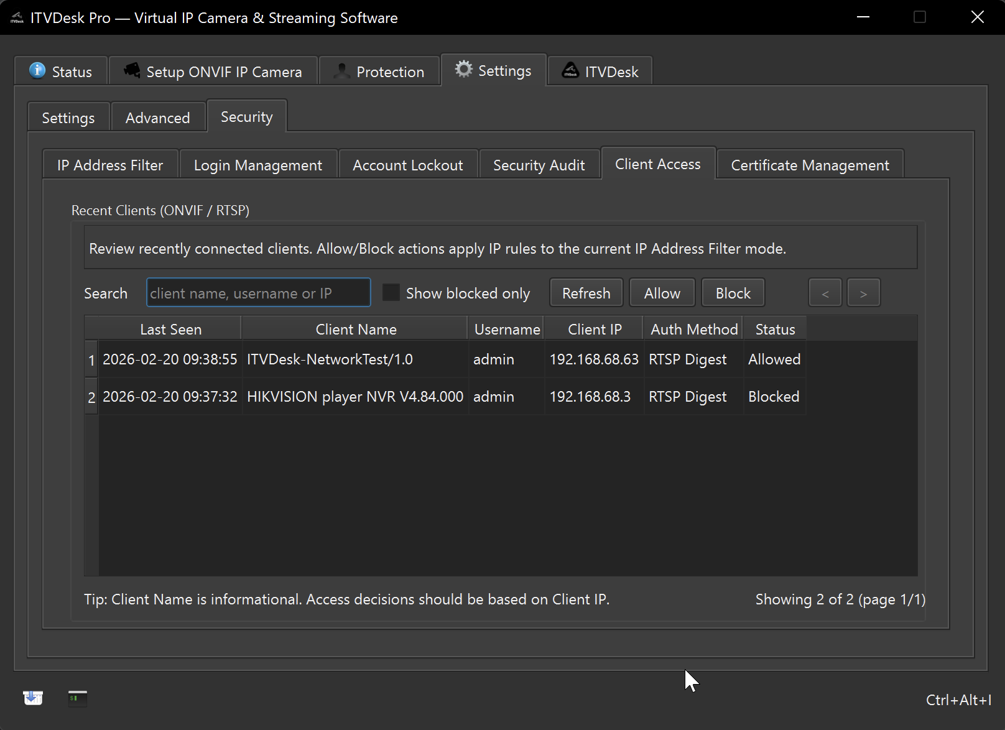Click the gear icon on Settings tab

pos(463,70)
